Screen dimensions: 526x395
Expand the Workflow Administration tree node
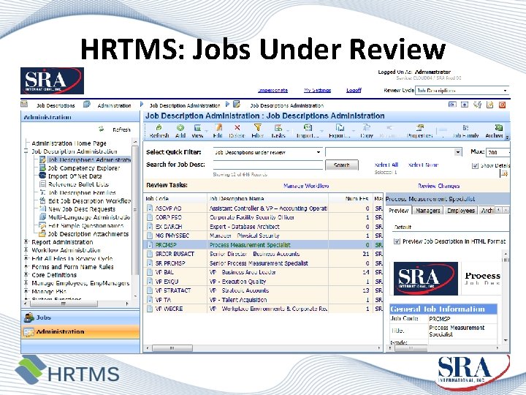point(26,250)
